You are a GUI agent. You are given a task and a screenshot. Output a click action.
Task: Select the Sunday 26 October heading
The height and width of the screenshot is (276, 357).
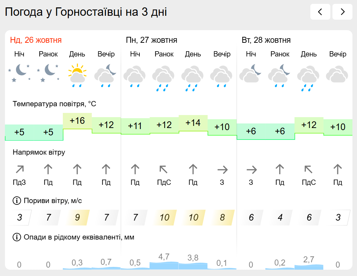point(36,40)
